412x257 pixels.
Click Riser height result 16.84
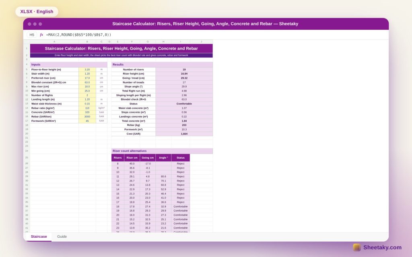(x=184, y=74)
